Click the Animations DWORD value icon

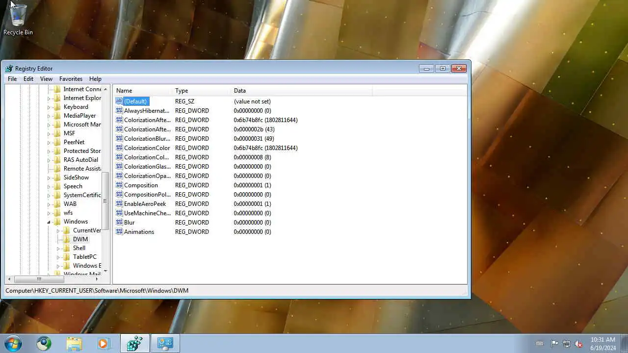coord(119,232)
